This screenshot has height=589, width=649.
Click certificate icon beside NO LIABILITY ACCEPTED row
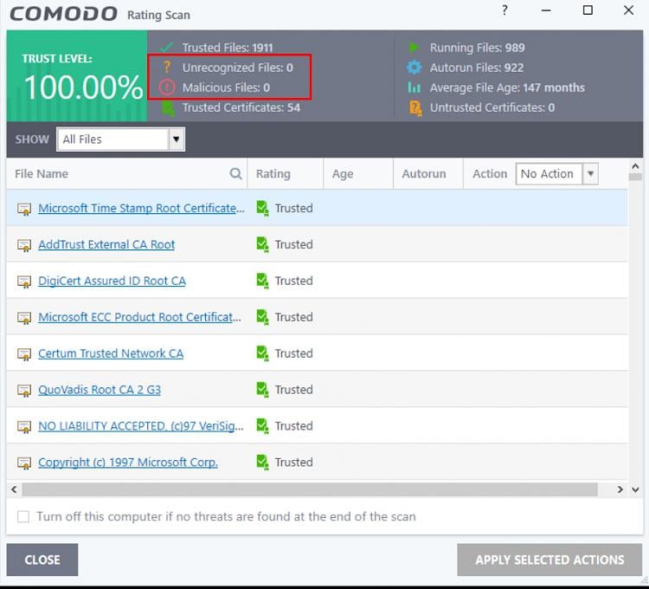click(x=24, y=426)
